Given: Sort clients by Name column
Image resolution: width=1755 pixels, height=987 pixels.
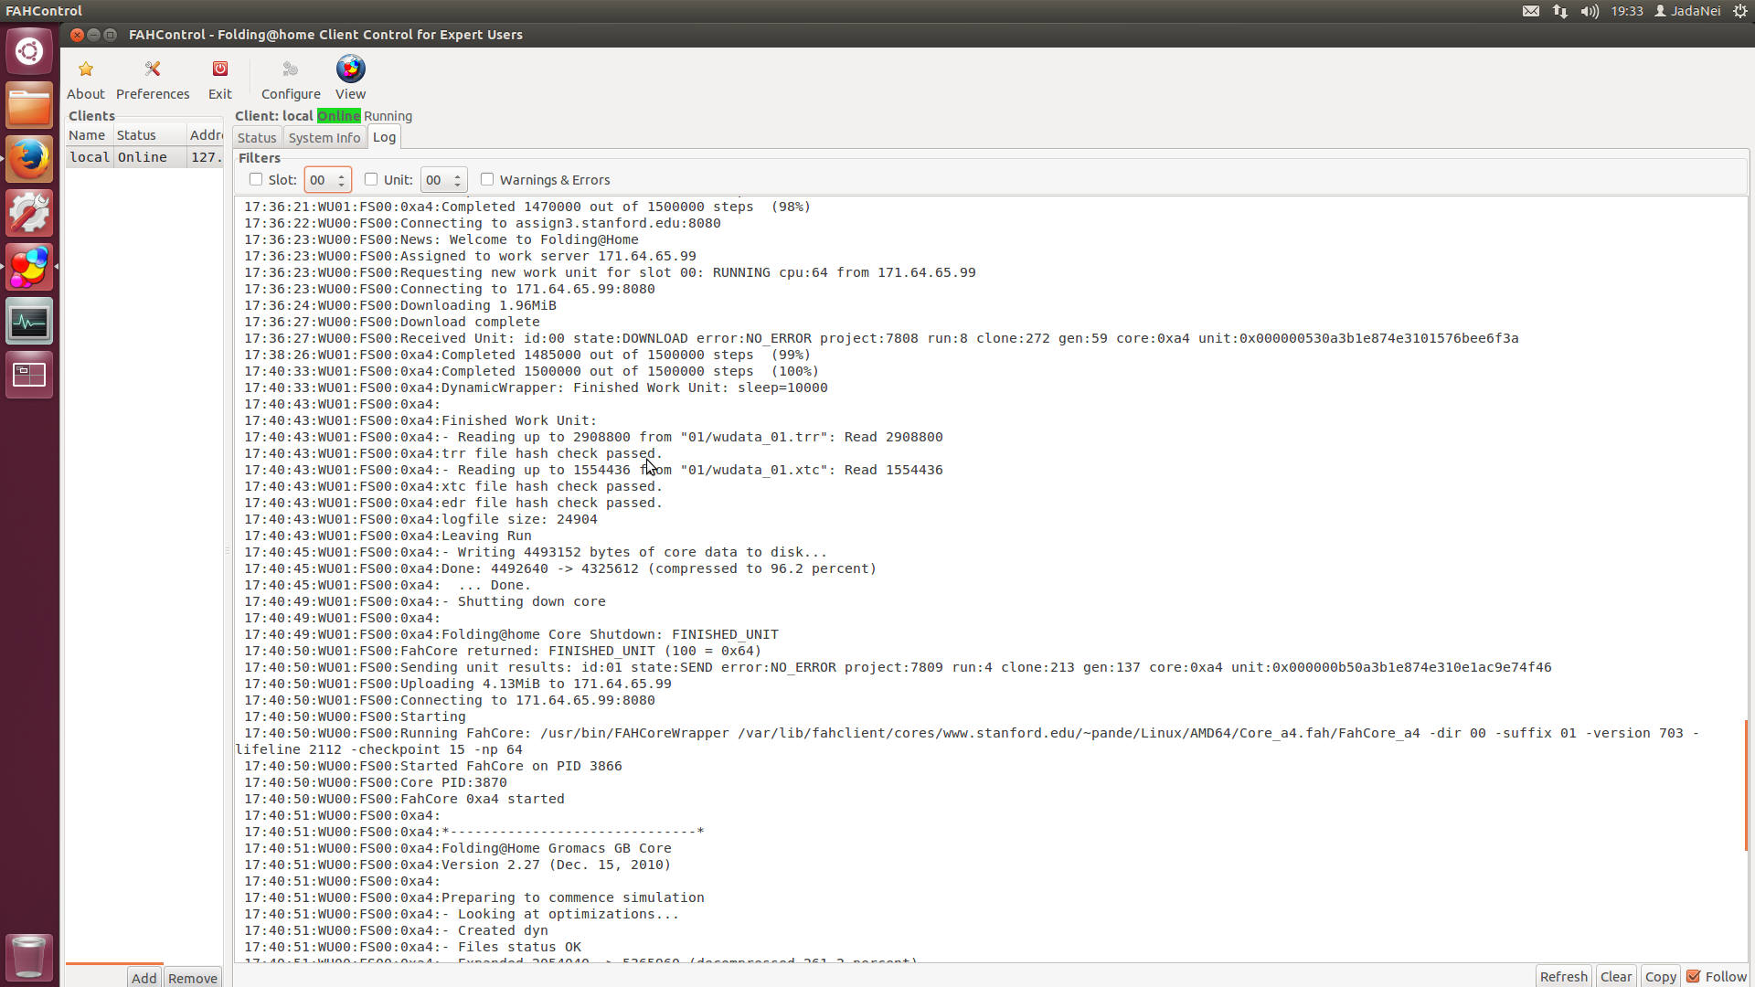Looking at the screenshot, I should point(88,135).
